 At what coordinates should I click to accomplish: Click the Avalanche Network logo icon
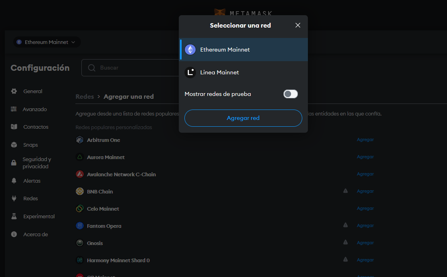(80, 174)
